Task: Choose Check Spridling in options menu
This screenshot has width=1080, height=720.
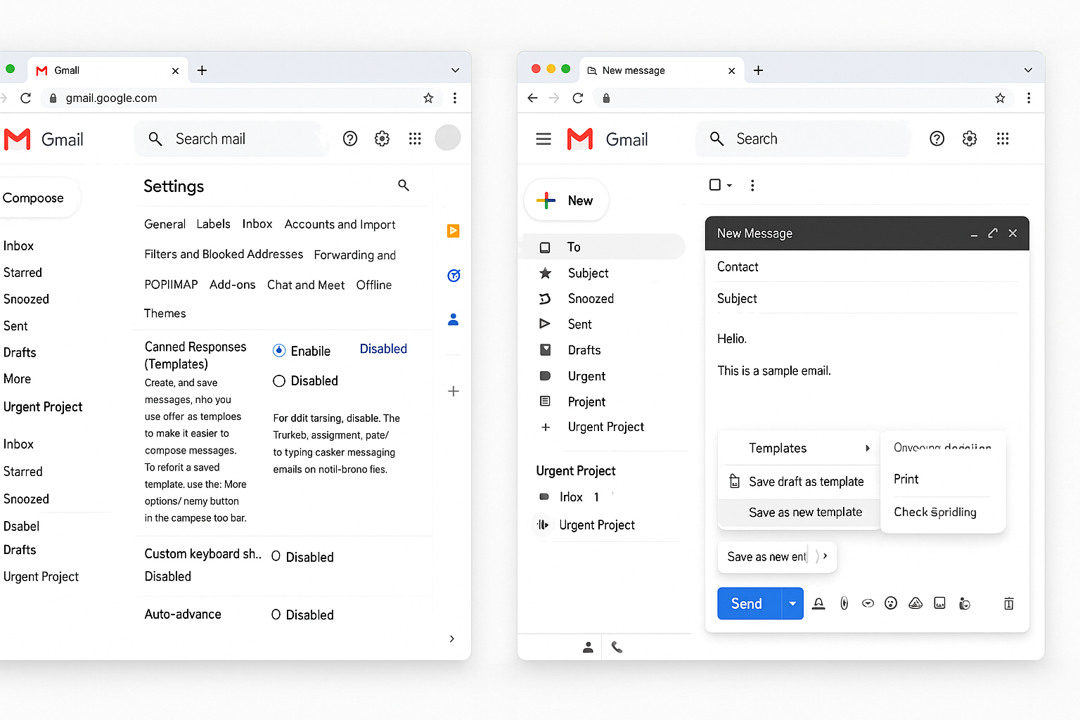Action: click(x=935, y=512)
